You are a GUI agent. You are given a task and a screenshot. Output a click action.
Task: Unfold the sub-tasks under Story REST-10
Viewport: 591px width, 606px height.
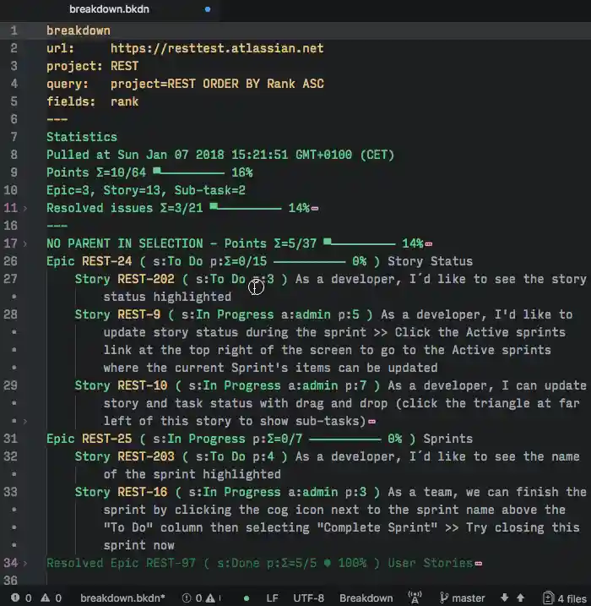pyautogui.click(x=25, y=421)
